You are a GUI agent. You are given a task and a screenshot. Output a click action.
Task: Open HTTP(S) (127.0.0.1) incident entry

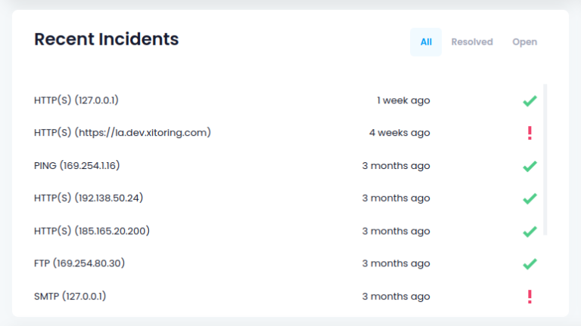[76, 100]
